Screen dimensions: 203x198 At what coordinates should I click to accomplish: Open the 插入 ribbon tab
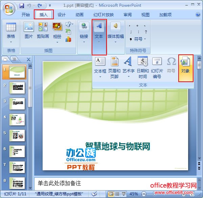pyautogui.click(x=44, y=15)
